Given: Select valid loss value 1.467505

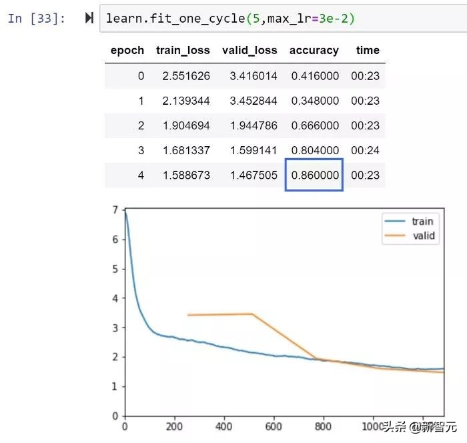Looking at the screenshot, I should [x=254, y=175].
